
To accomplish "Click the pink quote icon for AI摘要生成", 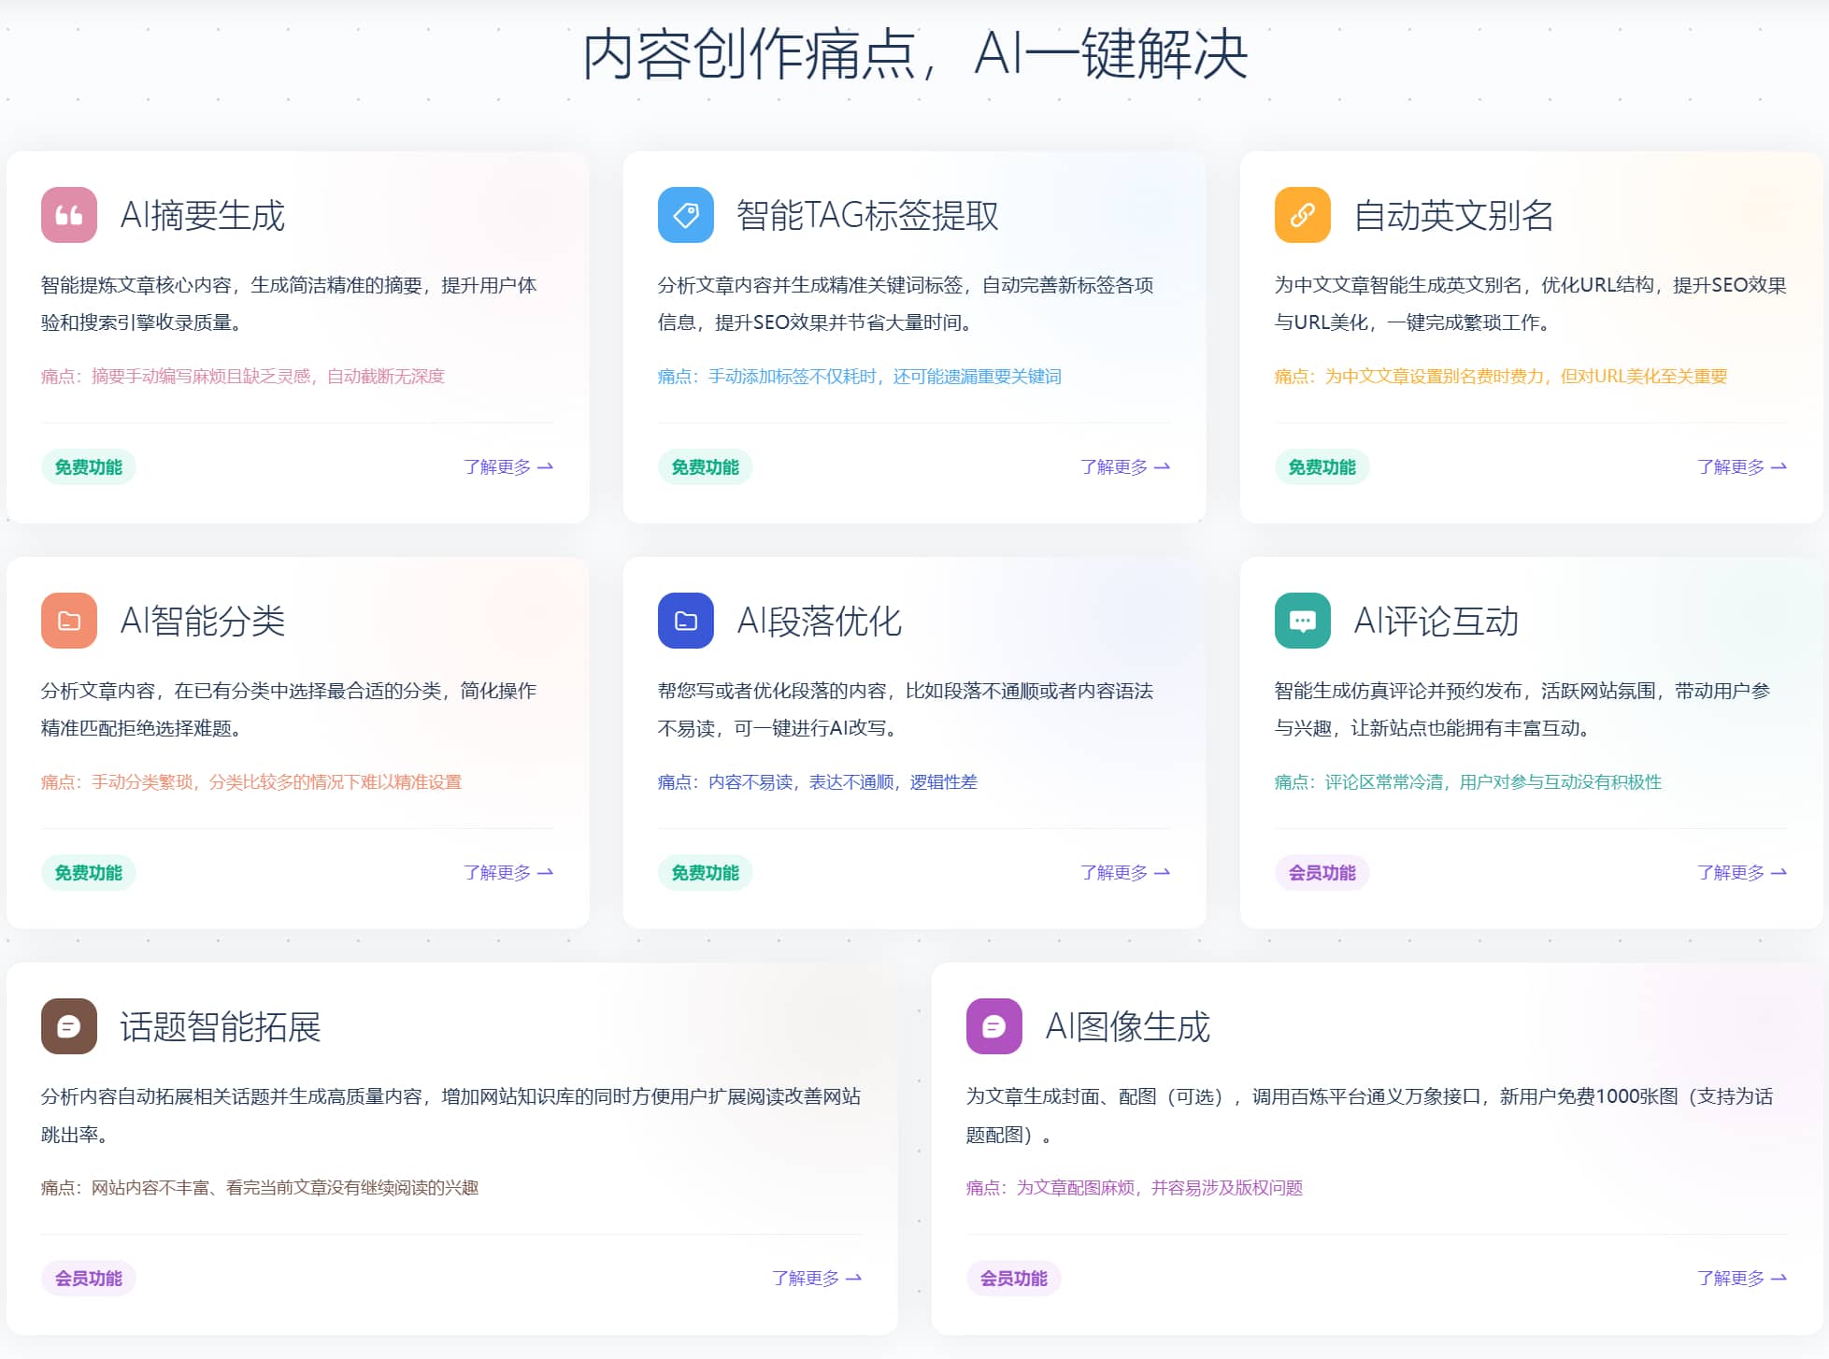I will coord(69,215).
